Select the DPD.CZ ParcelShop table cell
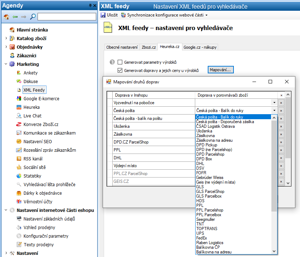300x257 pixels. [154, 142]
